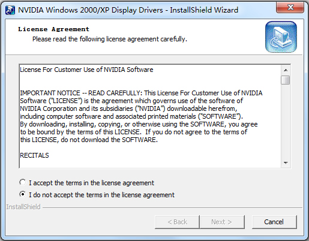Click the license scrollbar up arrow
Image resolution: width=309 pixels, height=241 pixels.
[286, 70]
